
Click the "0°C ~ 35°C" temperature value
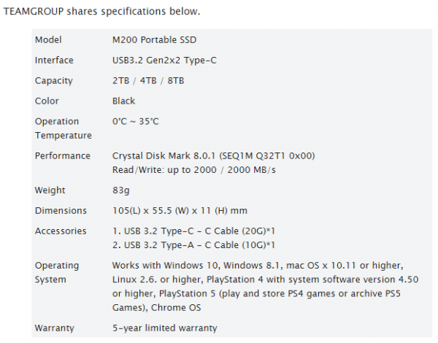coord(138,121)
